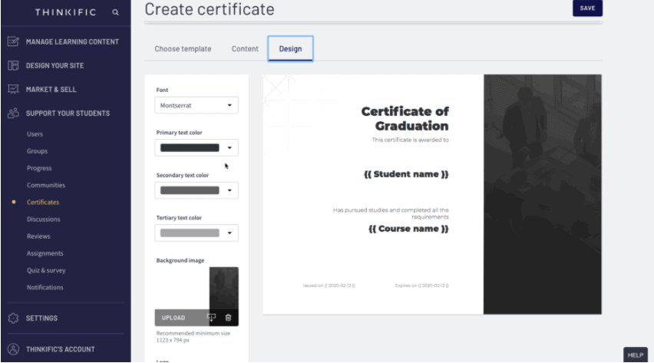Screen dimensions: 654x363
Task: Select the Design tab
Action: click(290, 49)
